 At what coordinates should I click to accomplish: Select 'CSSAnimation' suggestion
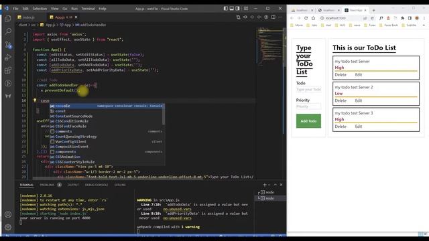pyautogui.click(x=107, y=157)
